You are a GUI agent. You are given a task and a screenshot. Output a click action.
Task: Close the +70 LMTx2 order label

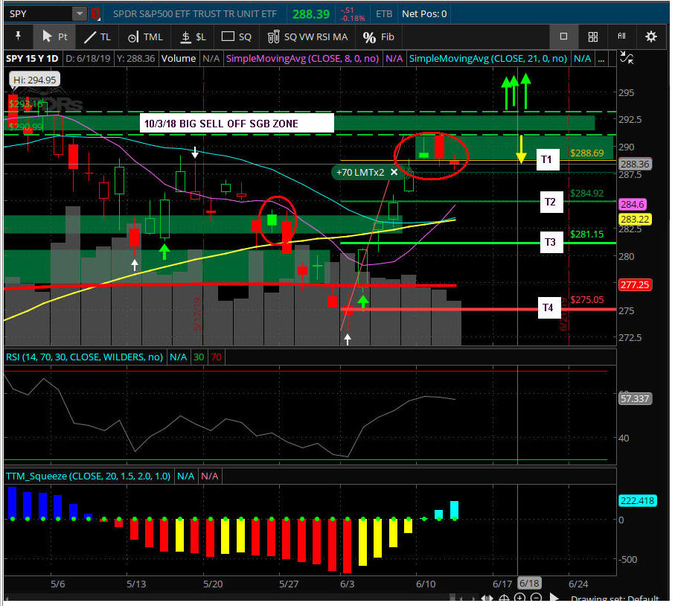[394, 172]
